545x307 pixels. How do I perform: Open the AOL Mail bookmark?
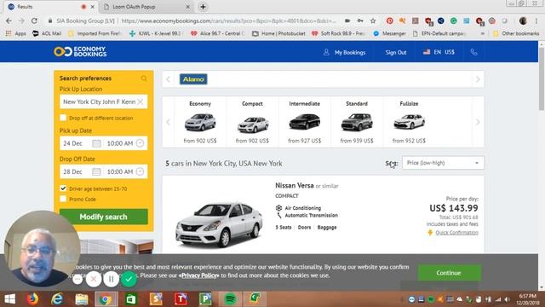pyautogui.click(x=47, y=33)
